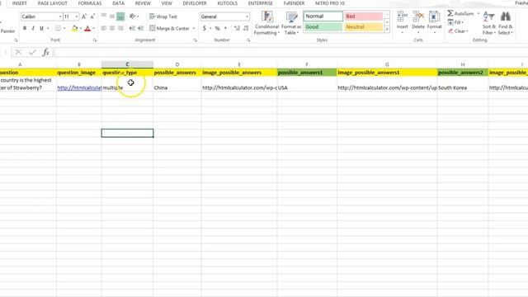
Task: Select the Bad cell style
Action: pyautogui.click(x=364, y=16)
